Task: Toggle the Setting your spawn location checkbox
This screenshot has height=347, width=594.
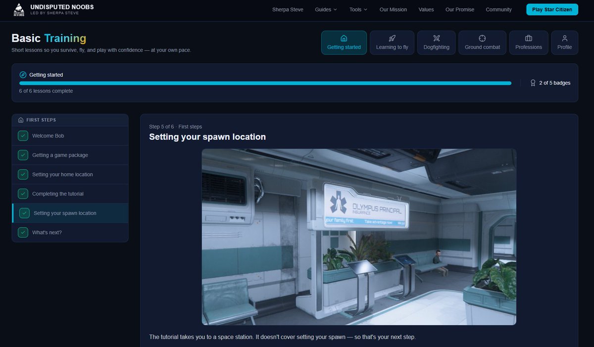Action: 24,213
